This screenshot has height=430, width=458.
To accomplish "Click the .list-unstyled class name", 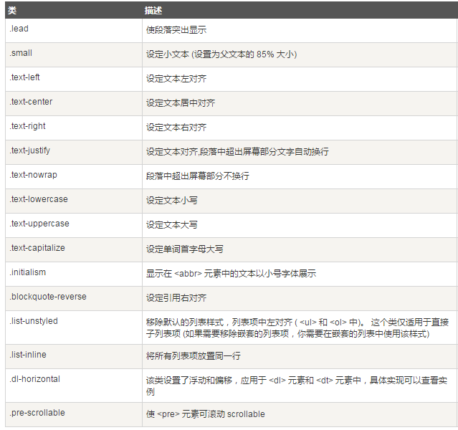I will (x=34, y=321).
